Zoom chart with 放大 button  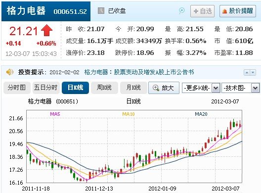tap(164, 88)
